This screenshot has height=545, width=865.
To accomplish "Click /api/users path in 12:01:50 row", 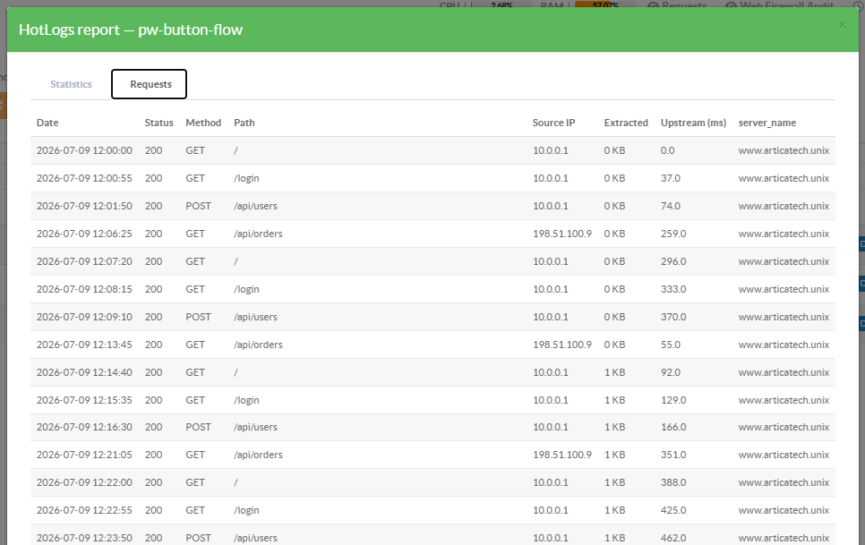I will coord(255,206).
